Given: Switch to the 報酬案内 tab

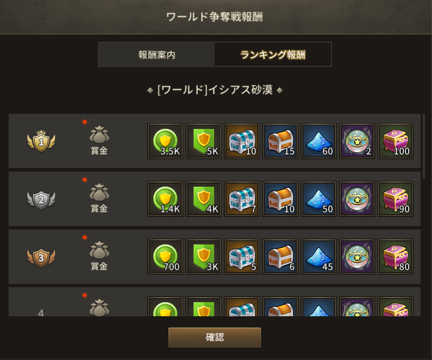Looking at the screenshot, I should coord(156,55).
